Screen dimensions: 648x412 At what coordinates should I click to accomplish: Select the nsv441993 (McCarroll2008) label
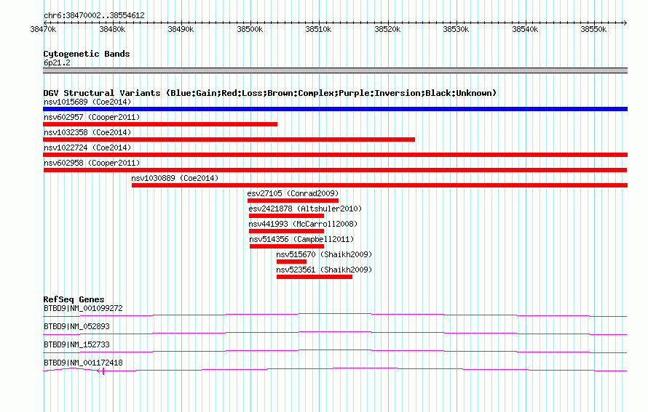click(303, 224)
